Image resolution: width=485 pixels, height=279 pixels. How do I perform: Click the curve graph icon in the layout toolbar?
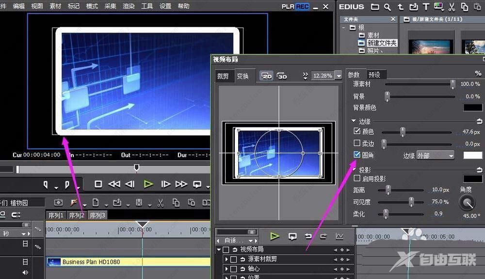tap(339, 236)
